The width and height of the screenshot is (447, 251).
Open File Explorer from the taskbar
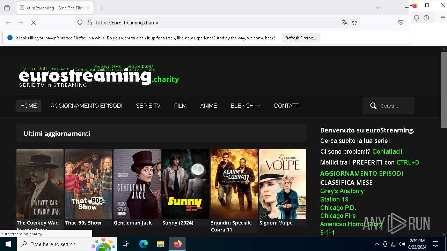coord(160,244)
